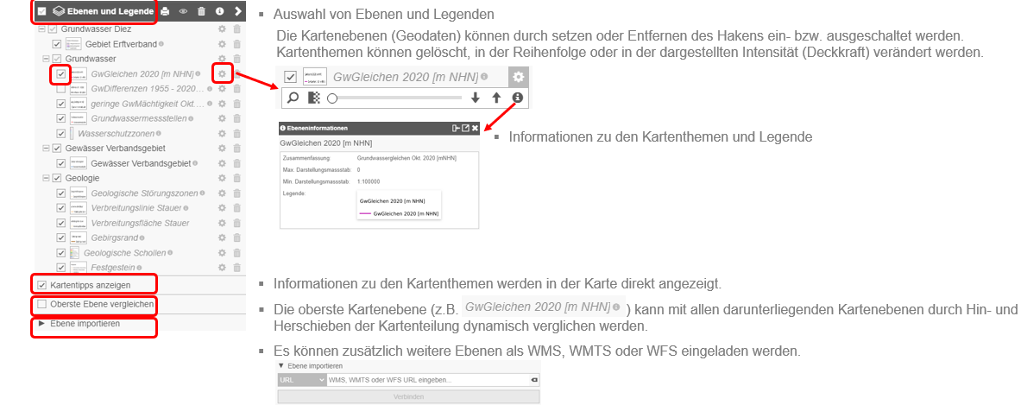
Task: Delete the Geologie group via trash icon
Action: click(237, 178)
